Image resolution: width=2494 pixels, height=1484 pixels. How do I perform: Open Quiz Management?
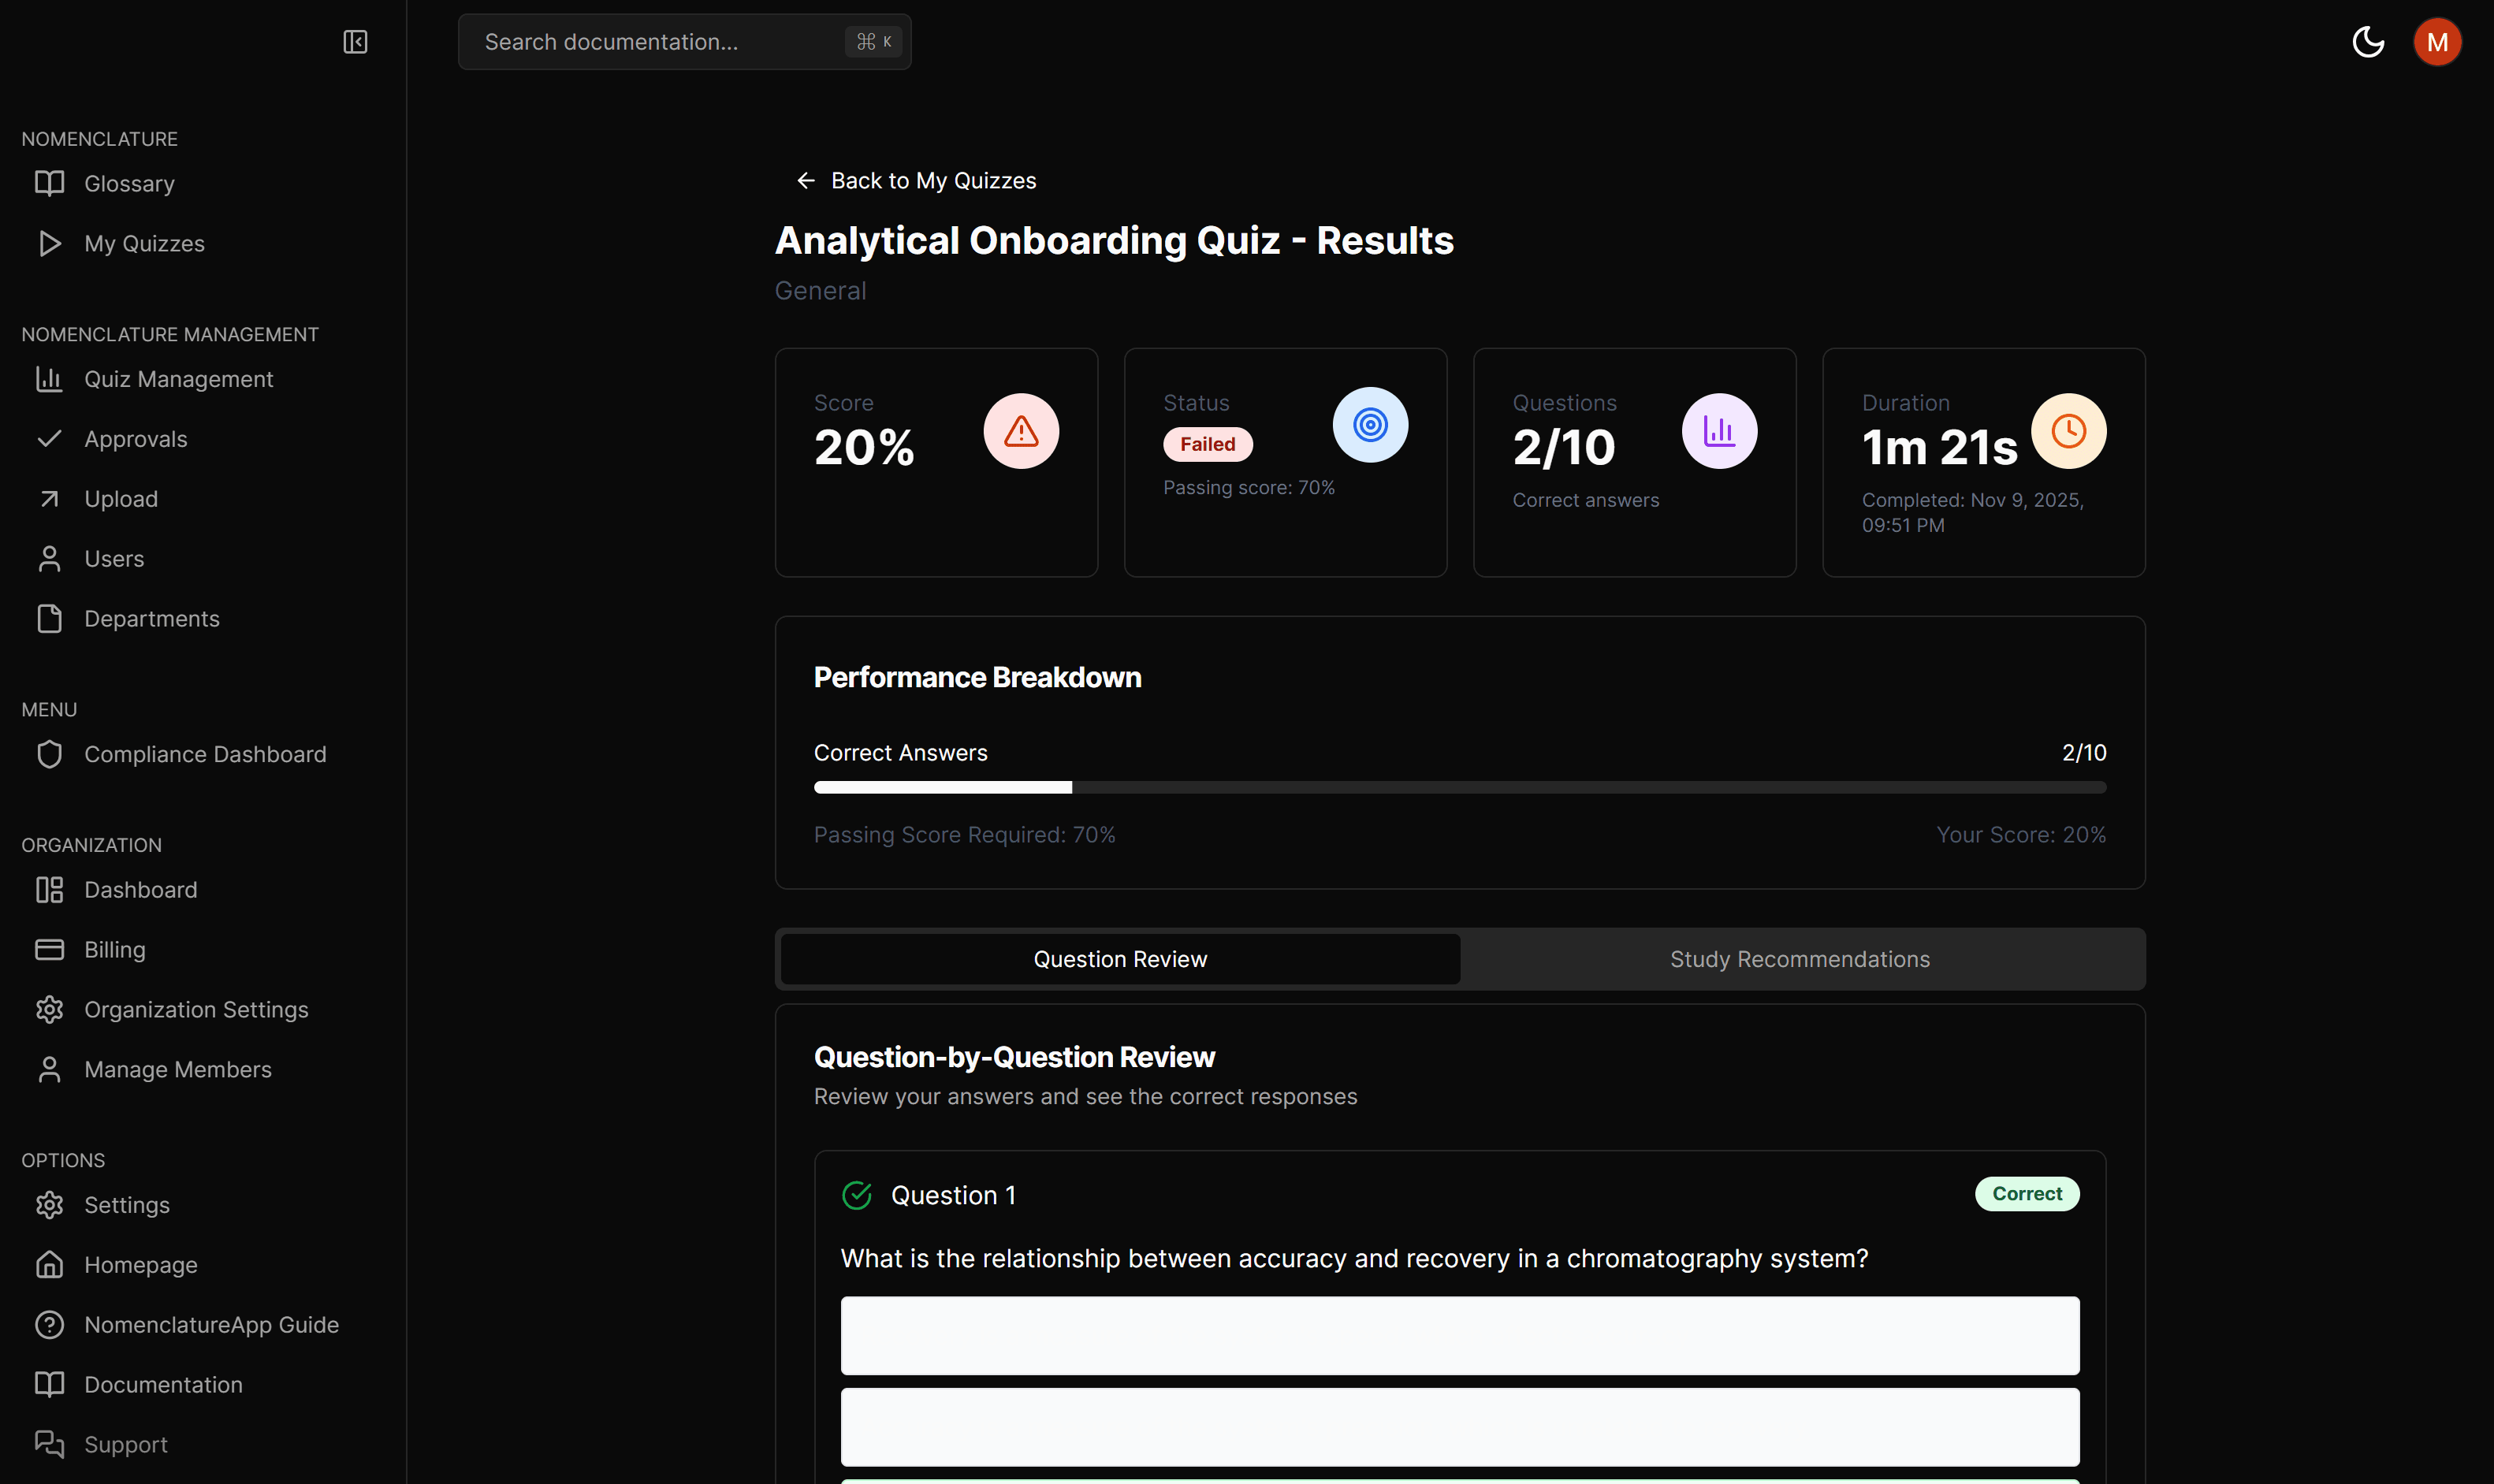tap(177, 379)
